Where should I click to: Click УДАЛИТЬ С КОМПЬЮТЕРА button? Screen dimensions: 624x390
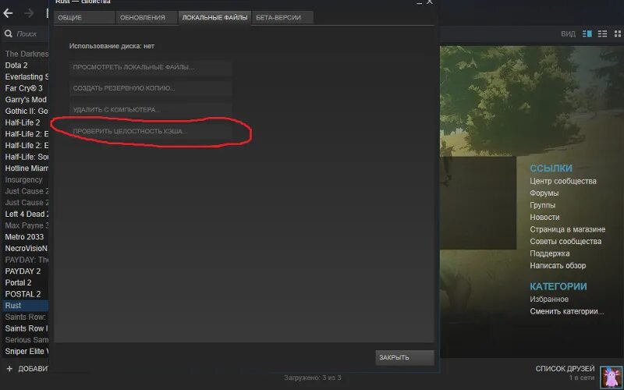point(151,110)
